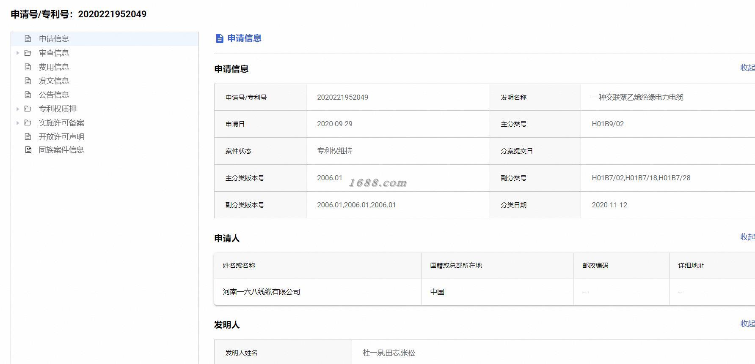Click the case status 专利权维持
The width and height of the screenshot is (755, 364).
(x=335, y=151)
